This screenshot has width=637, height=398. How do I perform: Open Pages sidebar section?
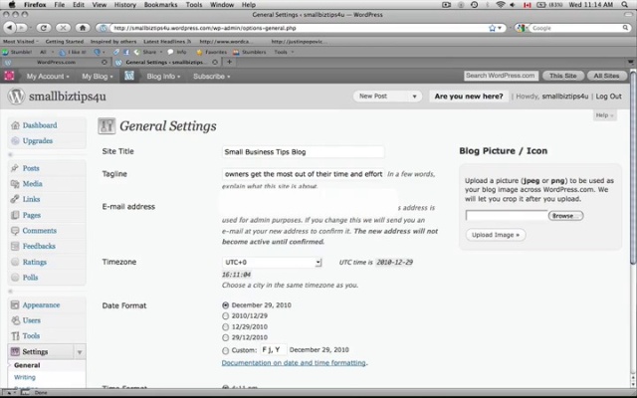(31, 215)
